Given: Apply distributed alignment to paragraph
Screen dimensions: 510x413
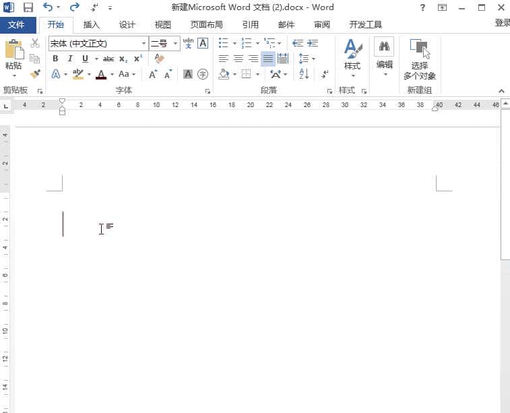Looking at the screenshot, I should point(283,59).
